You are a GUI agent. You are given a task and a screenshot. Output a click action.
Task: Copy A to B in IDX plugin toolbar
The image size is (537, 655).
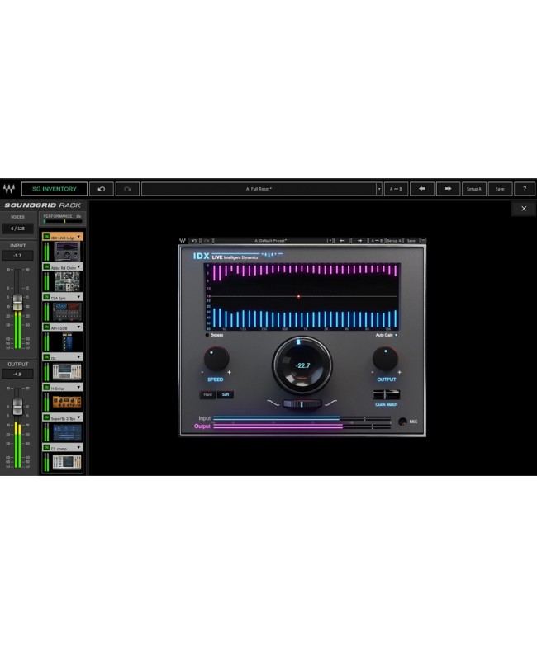pyautogui.click(x=377, y=241)
